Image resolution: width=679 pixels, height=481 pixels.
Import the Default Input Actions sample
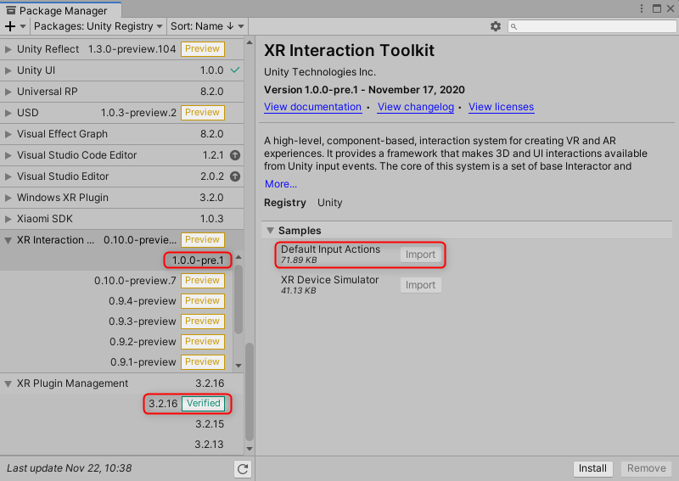(x=420, y=254)
